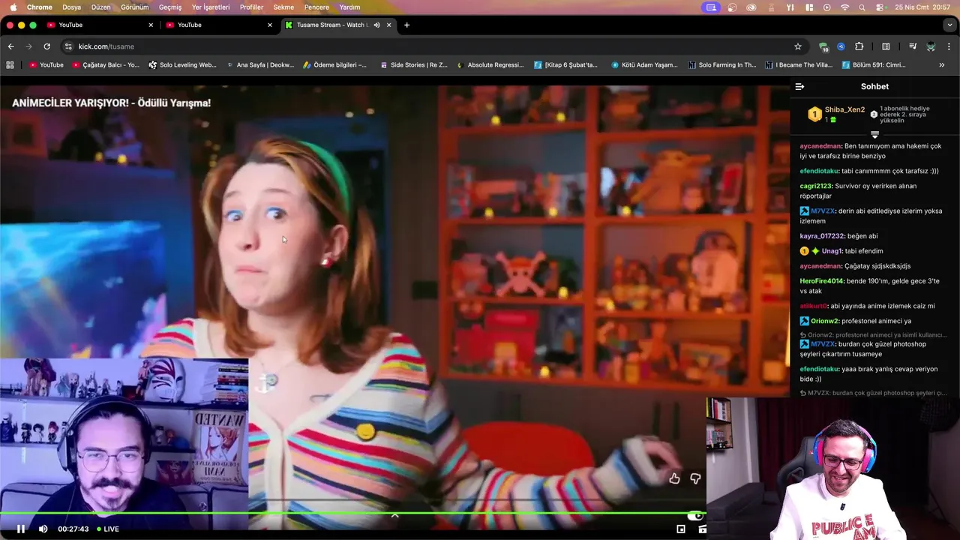The height and width of the screenshot is (540, 960).
Task: Open Geçmiş menu
Action: pos(170,7)
